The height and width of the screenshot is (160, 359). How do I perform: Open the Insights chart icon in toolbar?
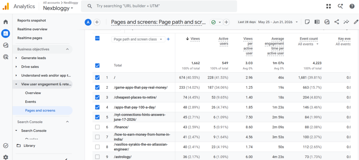pos(327,22)
